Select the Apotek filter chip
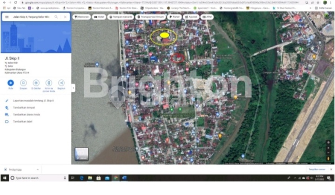335x195 pixels. pos(192,17)
